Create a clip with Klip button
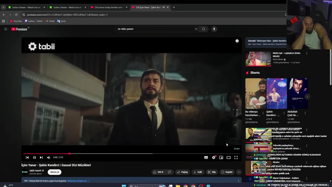The width and height of the screenshot is (332, 187). 212,172
